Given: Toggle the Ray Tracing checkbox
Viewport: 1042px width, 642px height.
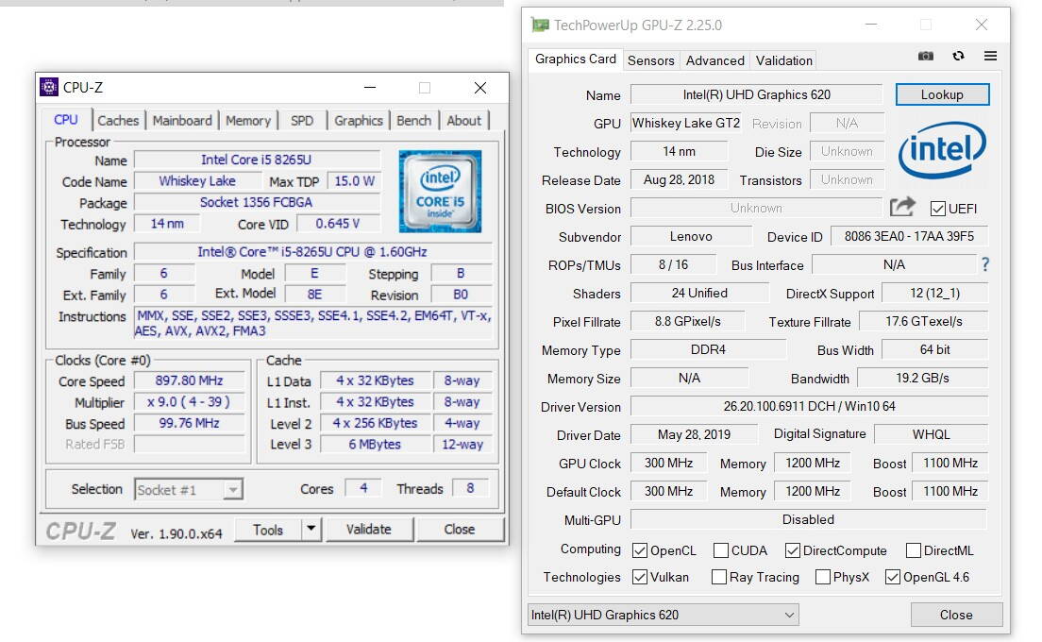Looking at the screenshot, I should [718, 577].
